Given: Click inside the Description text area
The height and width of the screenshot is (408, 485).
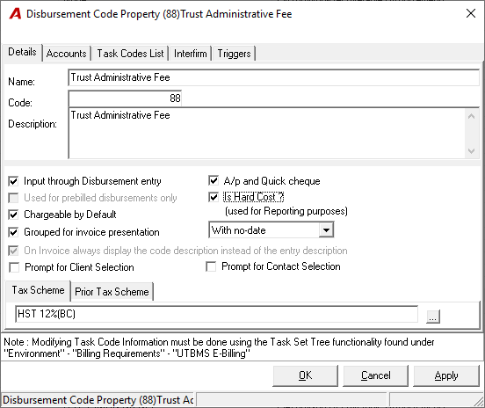Looking at the screenshot, I should click(266, 134).
